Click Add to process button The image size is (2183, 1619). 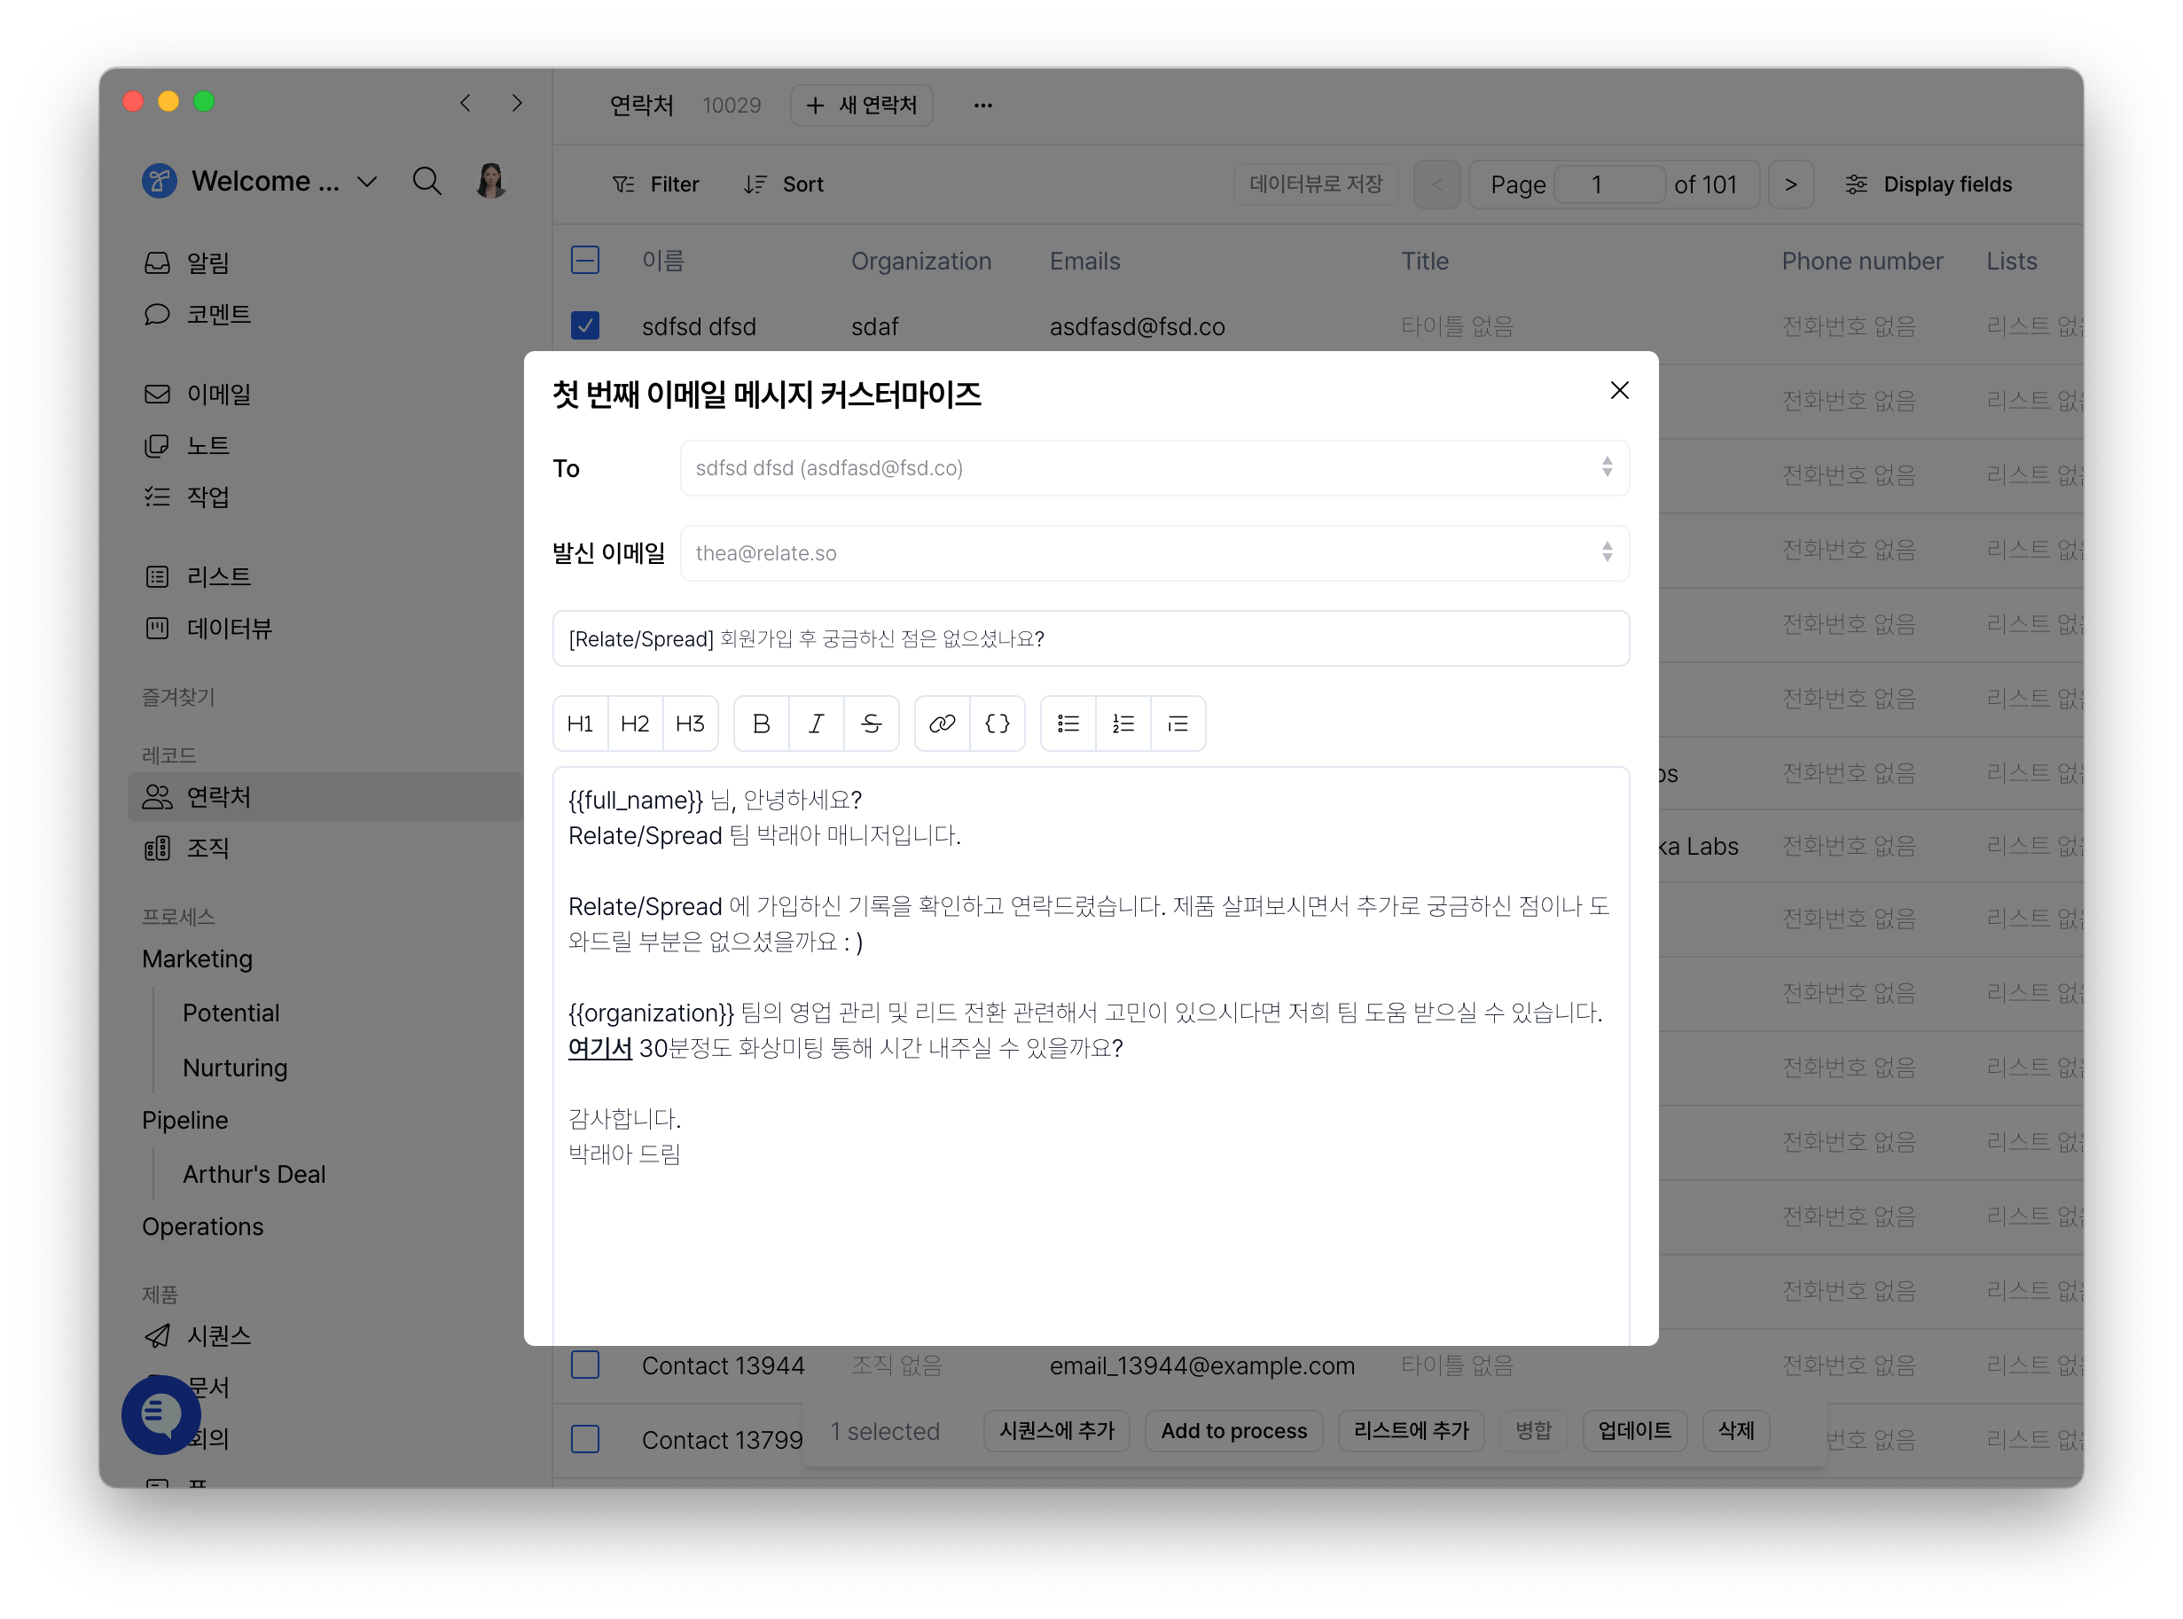(x=1233, y=1431)
